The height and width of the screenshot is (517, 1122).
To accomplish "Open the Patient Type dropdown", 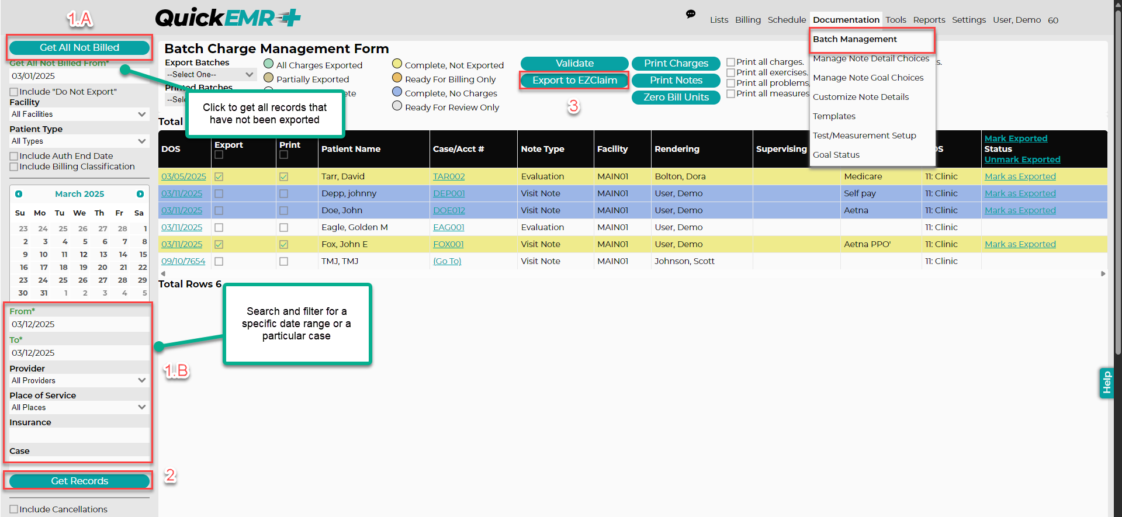I will coord(79,141).
